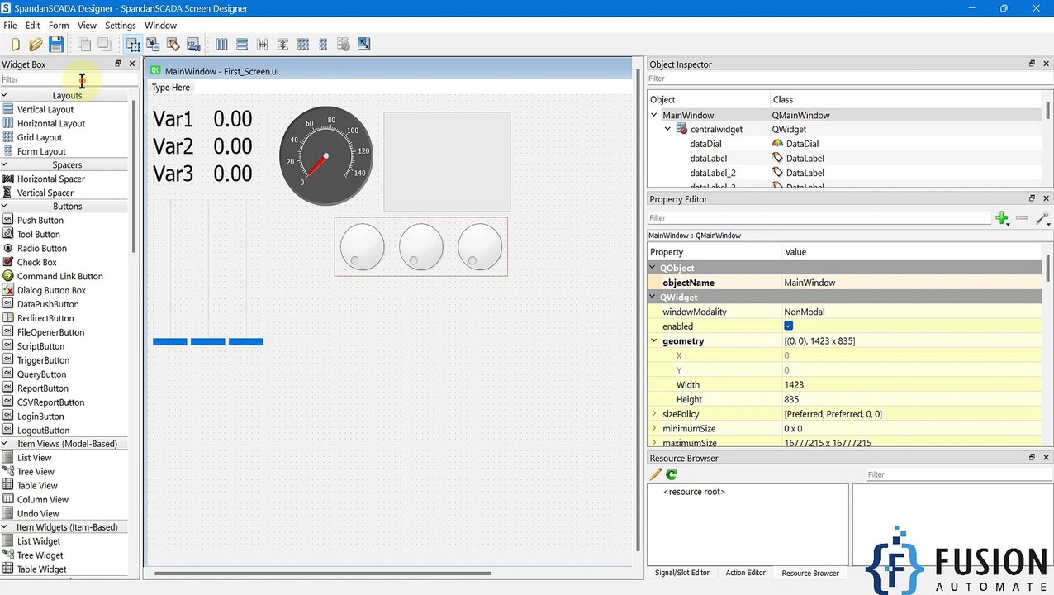Select dataDial in Object Inspector
Screen dimensions: 1054x595
[x=705, y=144]
